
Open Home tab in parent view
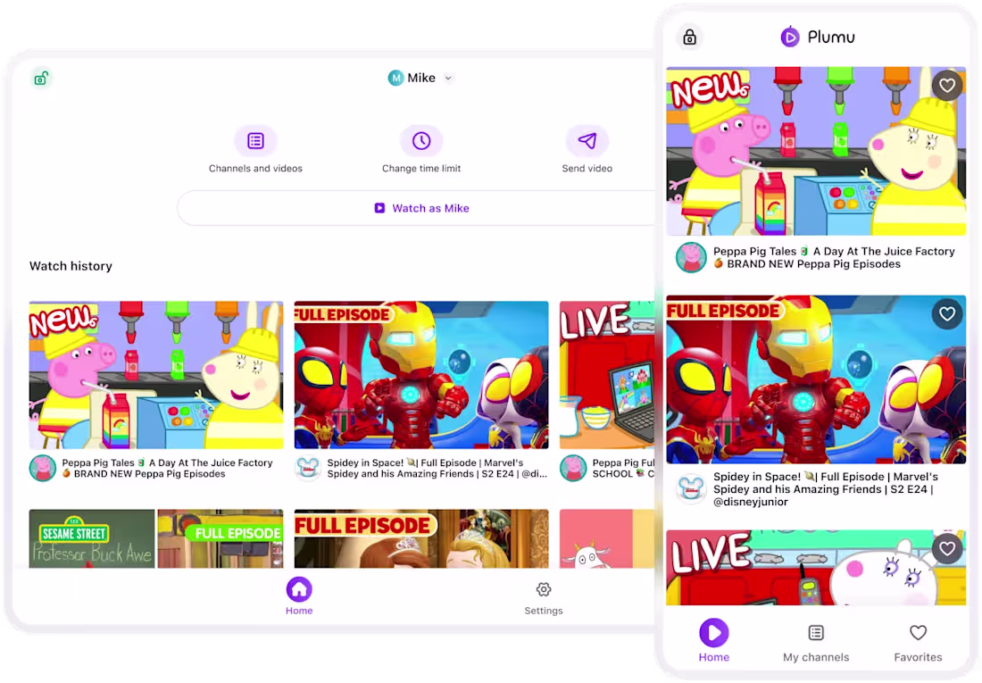click(299, 596)
